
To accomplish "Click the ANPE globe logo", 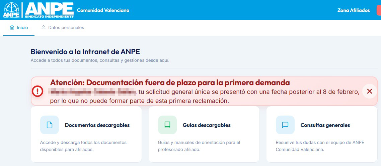I will 11,10.
